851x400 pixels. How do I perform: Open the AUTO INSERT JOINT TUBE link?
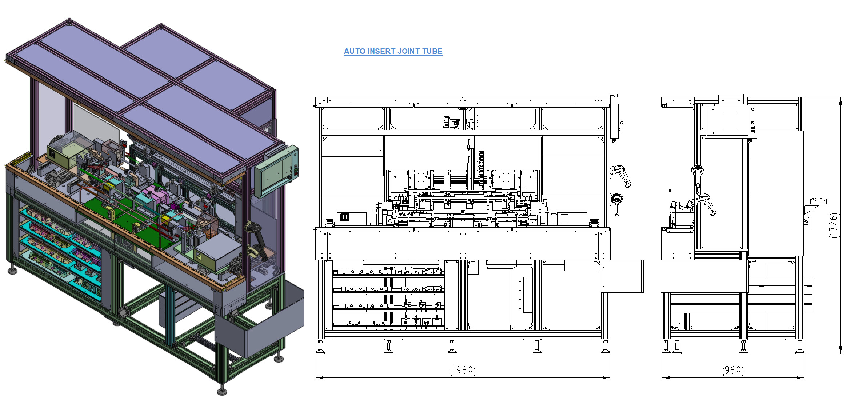(x=393, y=51)
